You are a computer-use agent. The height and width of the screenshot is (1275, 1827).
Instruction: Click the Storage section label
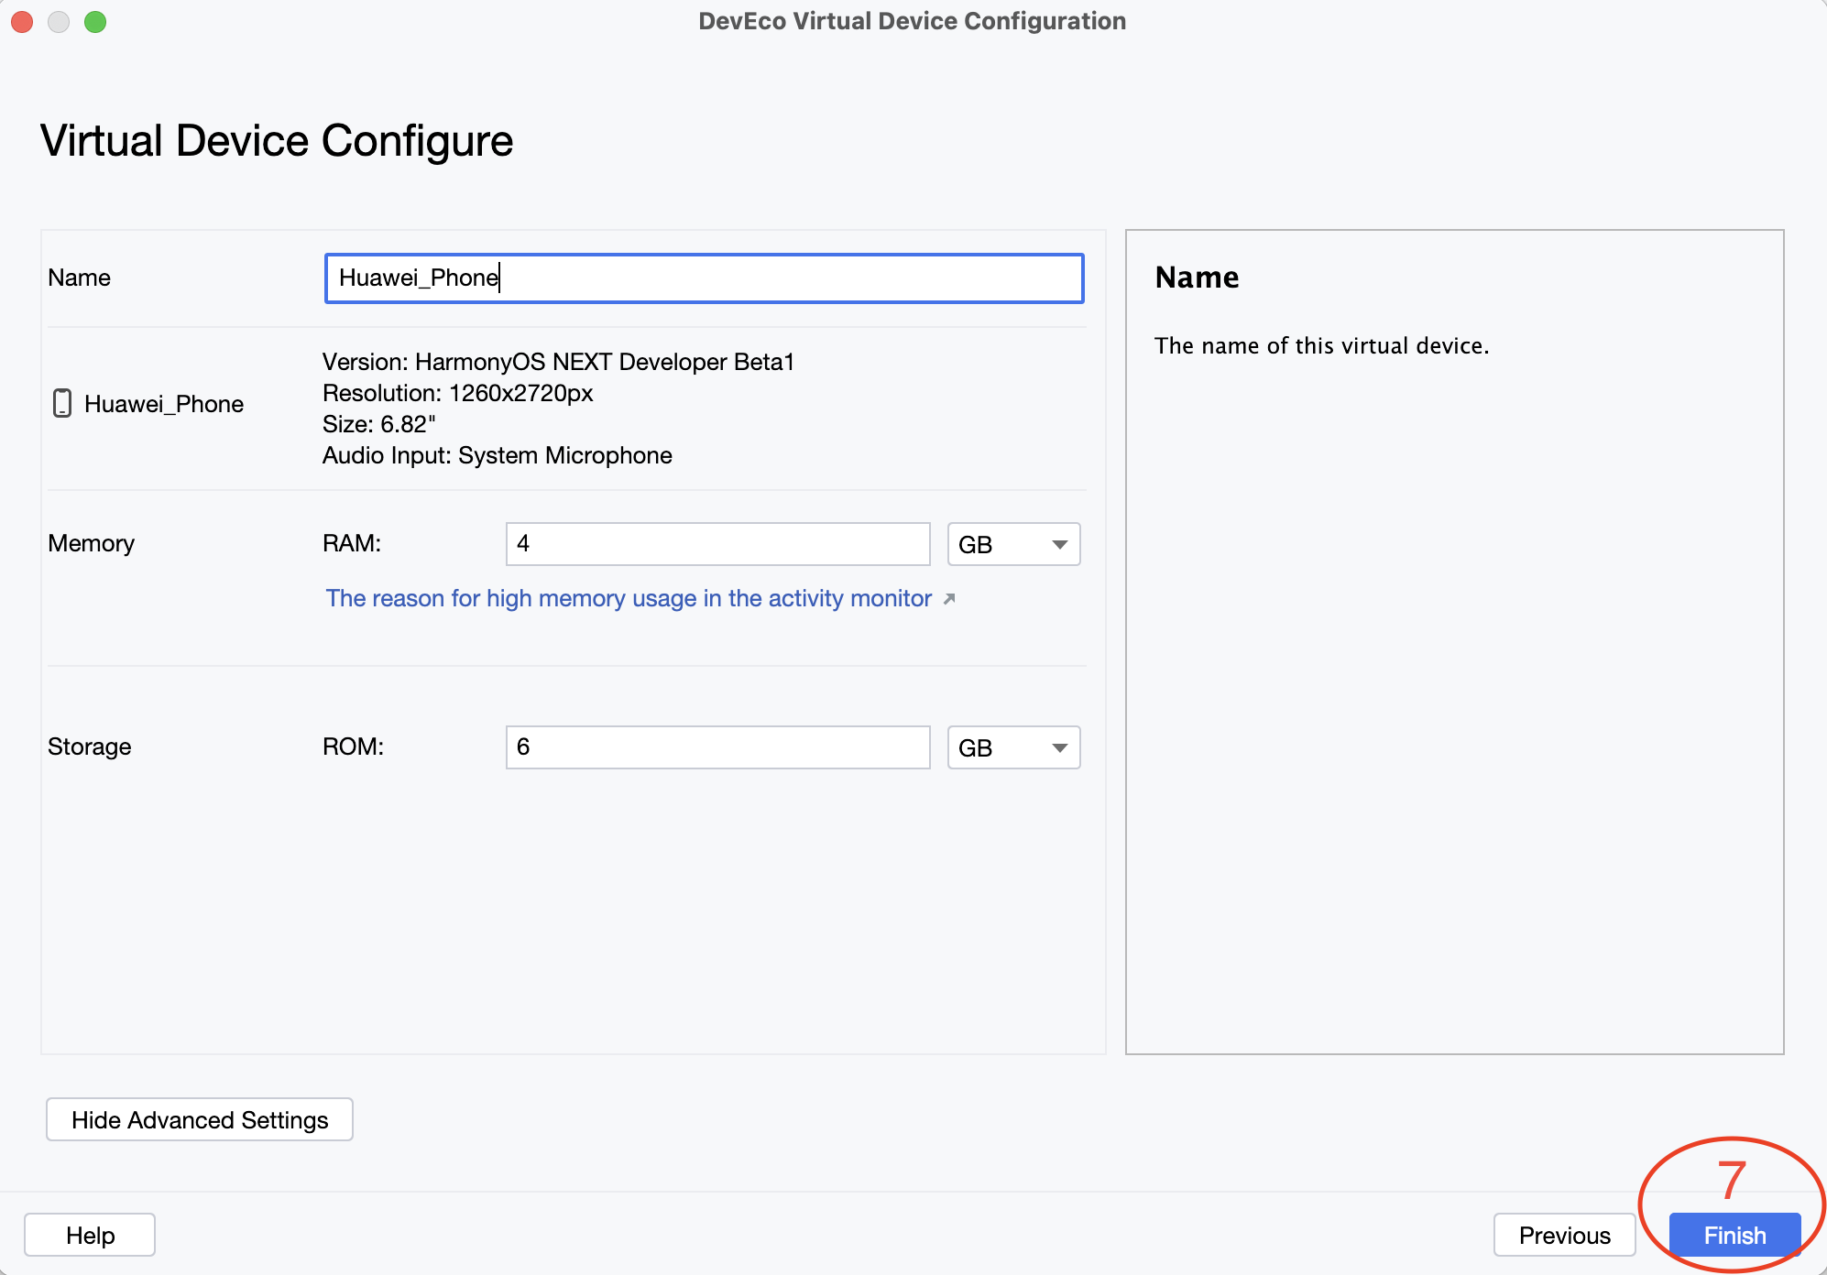pos(89,746)
